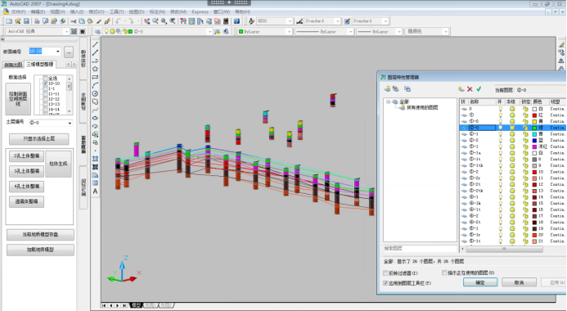Switch to the 剖面出图 tab
This screenshot has height=311, width=567.
tap(13, 65)
